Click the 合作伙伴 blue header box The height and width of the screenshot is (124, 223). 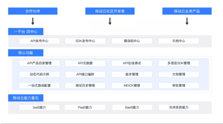tap(33, 11)
